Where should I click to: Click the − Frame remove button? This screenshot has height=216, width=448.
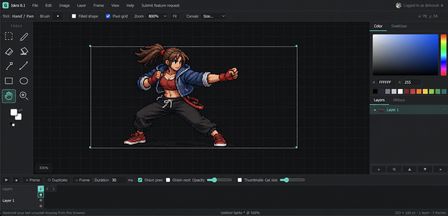click(83, 180)
